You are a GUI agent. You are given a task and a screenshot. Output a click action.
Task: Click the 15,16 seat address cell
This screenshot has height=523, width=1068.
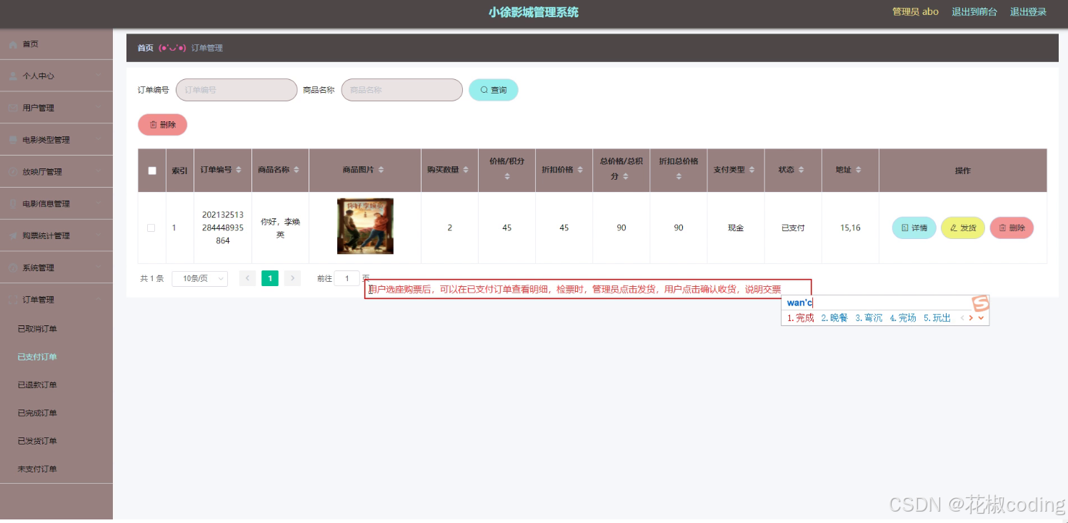pyautogui.click(x=850, y=228)
